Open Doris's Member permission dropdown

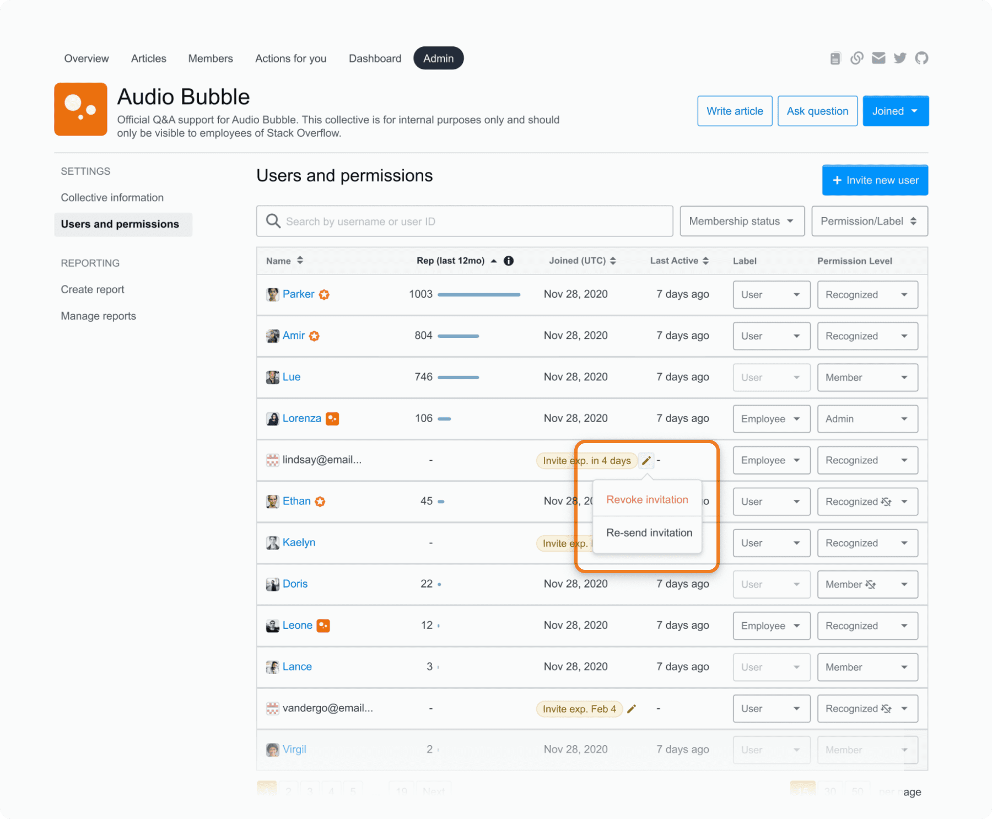pos(867,584)
